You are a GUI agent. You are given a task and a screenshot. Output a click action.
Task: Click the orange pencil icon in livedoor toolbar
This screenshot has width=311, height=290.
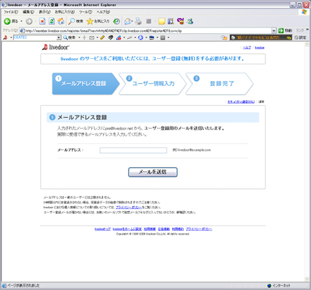tap(102, 37)
